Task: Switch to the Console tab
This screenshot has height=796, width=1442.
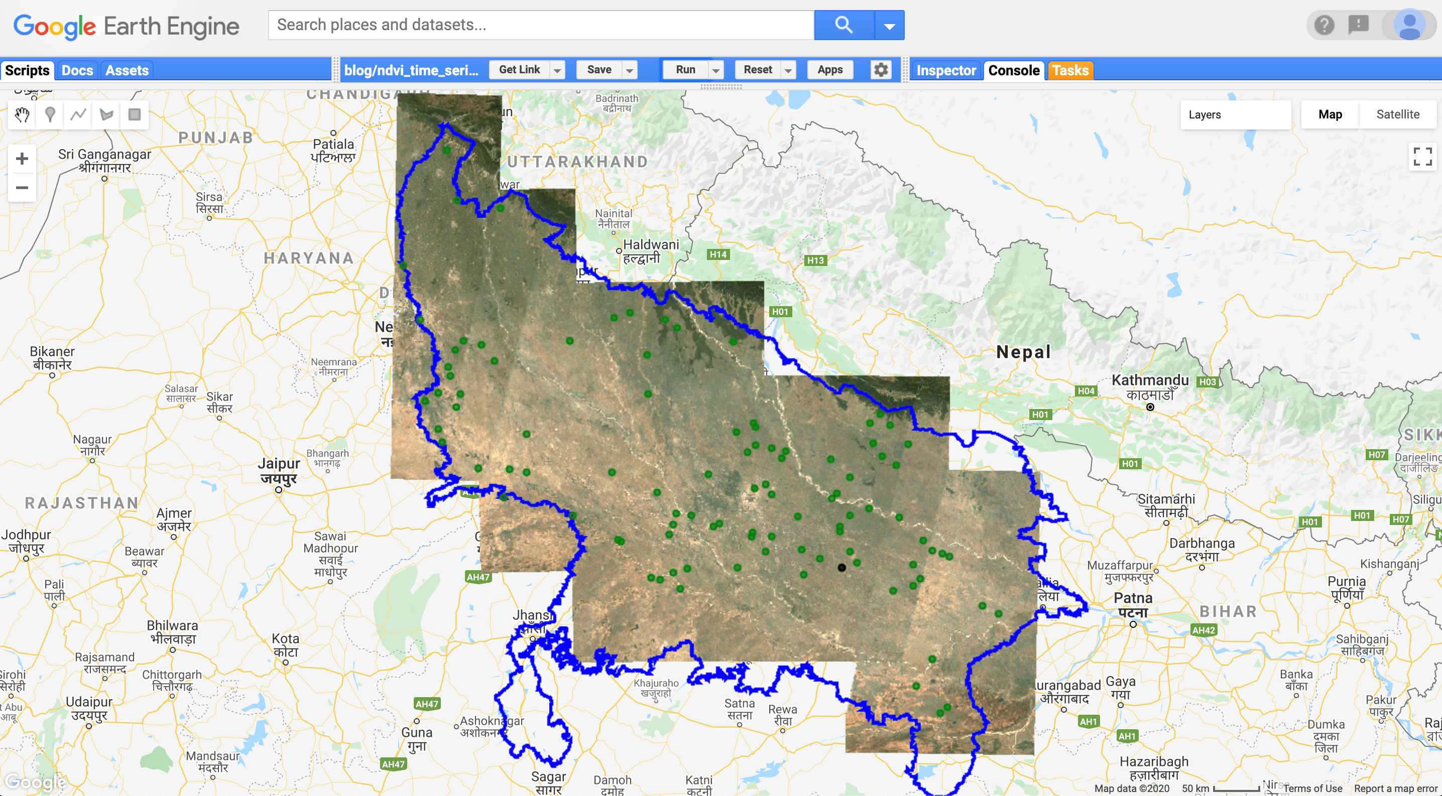Action: coord(1014,70)
